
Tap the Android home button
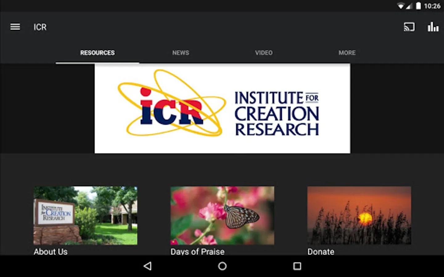click(x=222, y=266)
